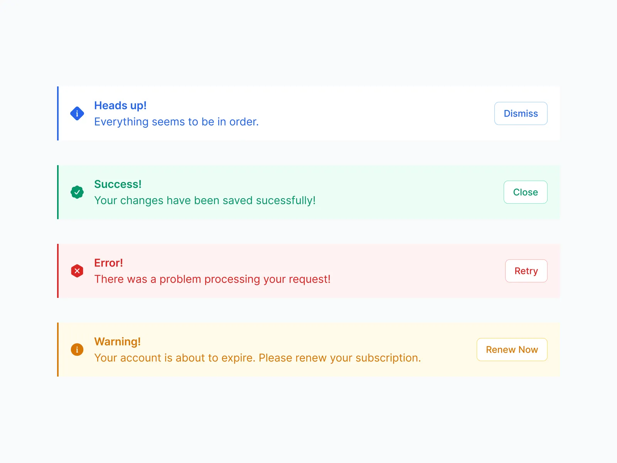The height and width of the screenshot is (463, 617).
Task: Click the account about to expire message
Action: (257, 358)
